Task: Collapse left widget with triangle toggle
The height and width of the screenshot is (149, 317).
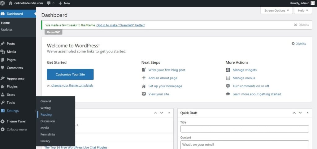Action: [169, 113]
